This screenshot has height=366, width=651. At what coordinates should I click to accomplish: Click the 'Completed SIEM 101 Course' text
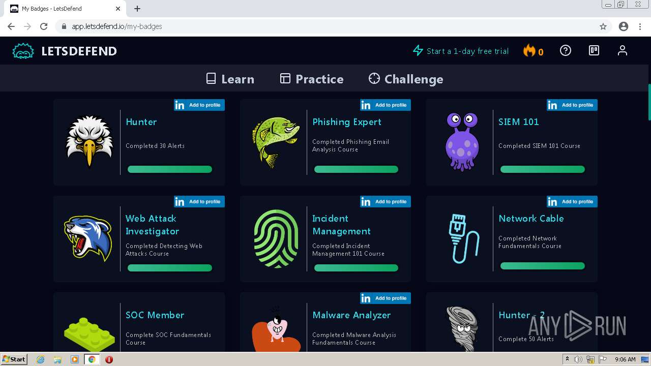(x=539, y=146)
